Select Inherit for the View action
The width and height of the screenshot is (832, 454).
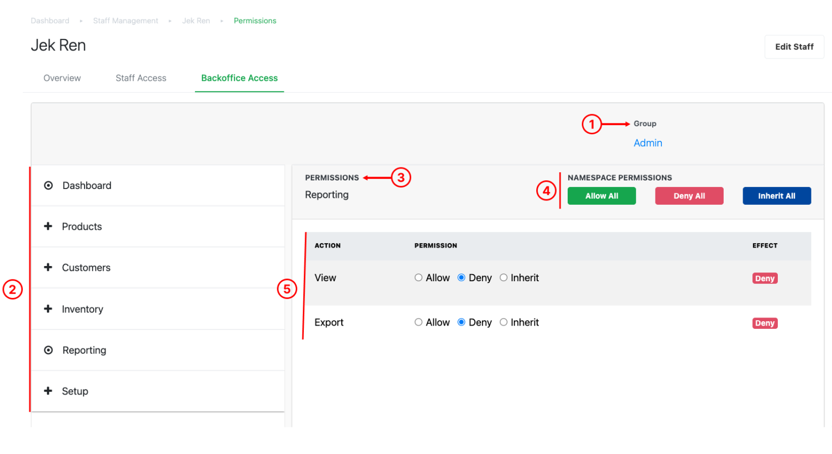pos(504,278)
